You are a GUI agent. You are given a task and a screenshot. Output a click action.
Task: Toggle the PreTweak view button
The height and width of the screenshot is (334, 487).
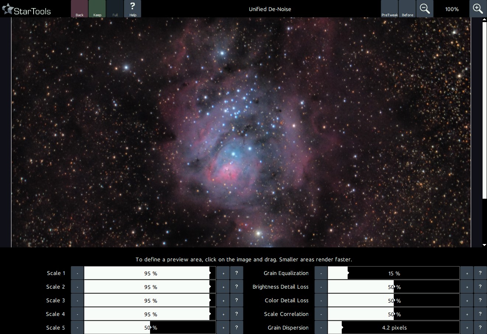[389, 9]
